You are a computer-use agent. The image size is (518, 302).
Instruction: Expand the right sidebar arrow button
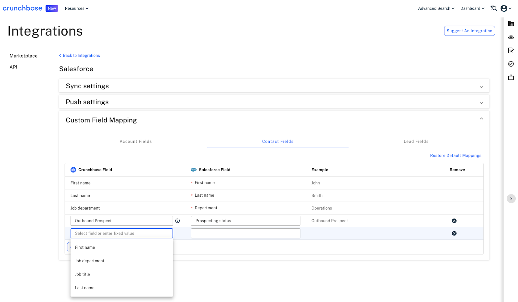511,199
